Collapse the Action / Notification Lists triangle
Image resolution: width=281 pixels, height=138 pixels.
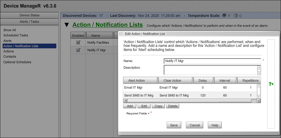[67, 25]
